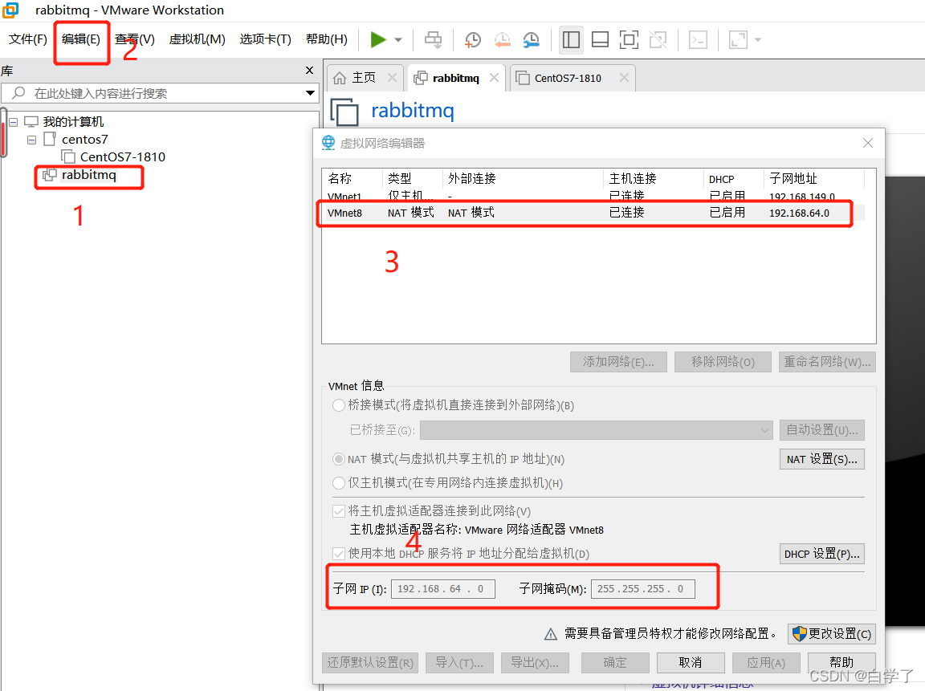
Task: Click the 还原默认设置(R) button
Action: 370,663
